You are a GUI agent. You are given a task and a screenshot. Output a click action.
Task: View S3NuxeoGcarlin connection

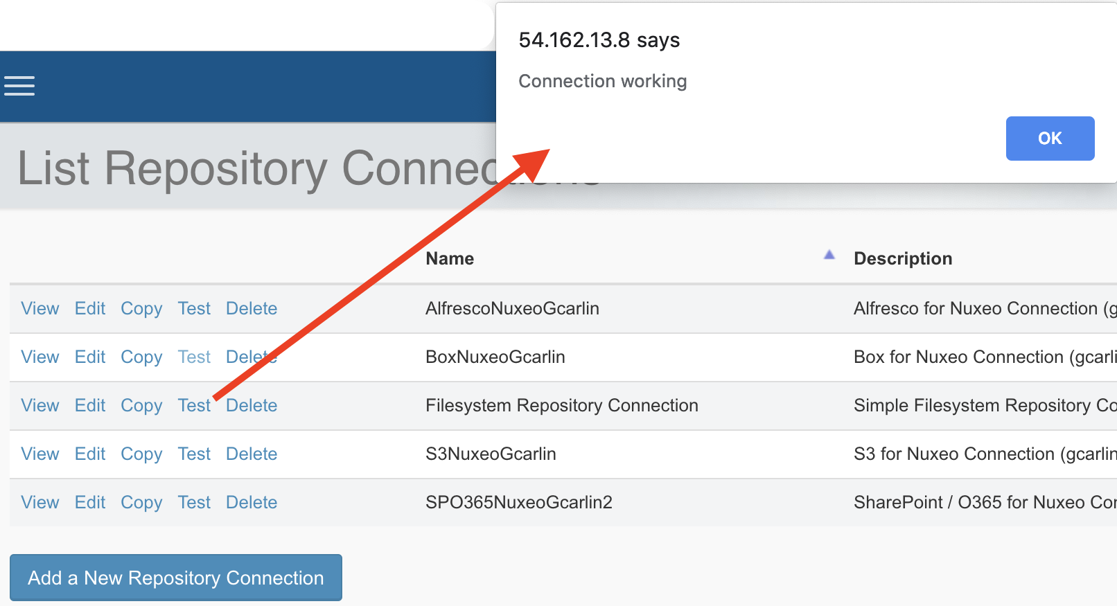[x=40, y=454]
